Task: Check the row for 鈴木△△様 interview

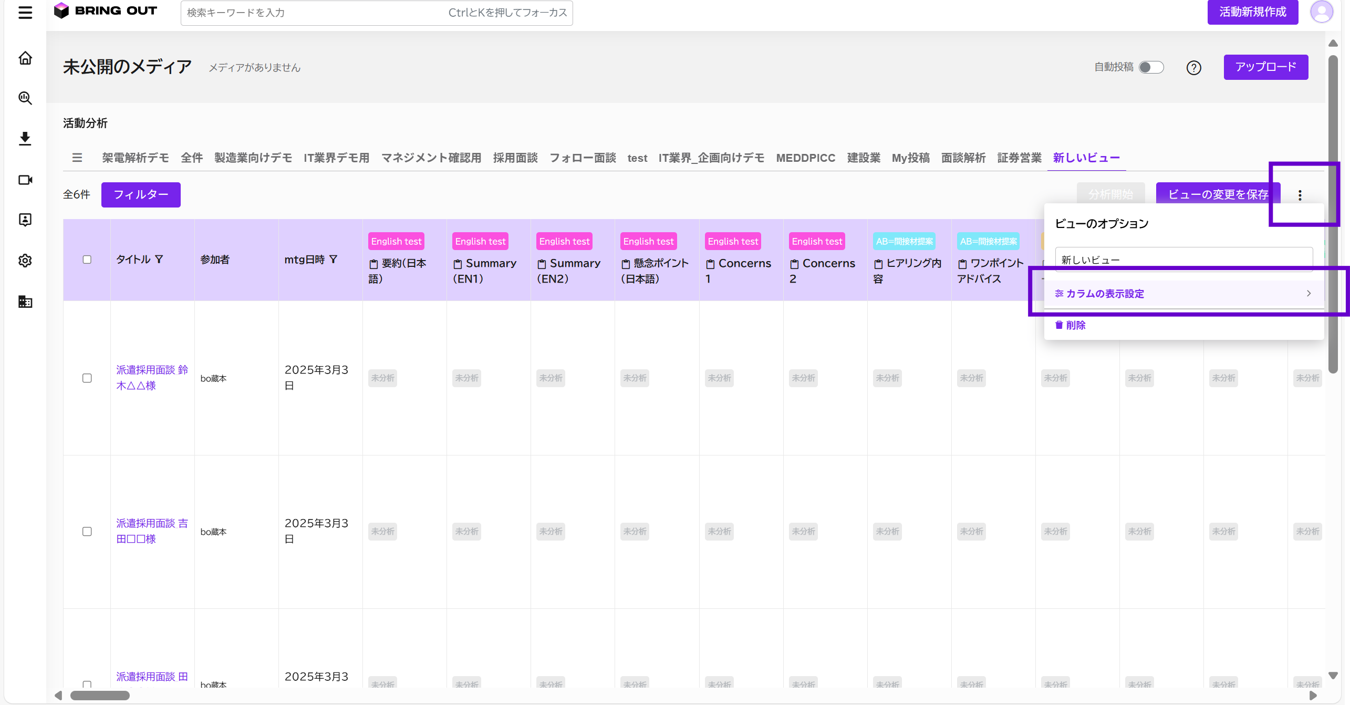Action: click(87, 378)
